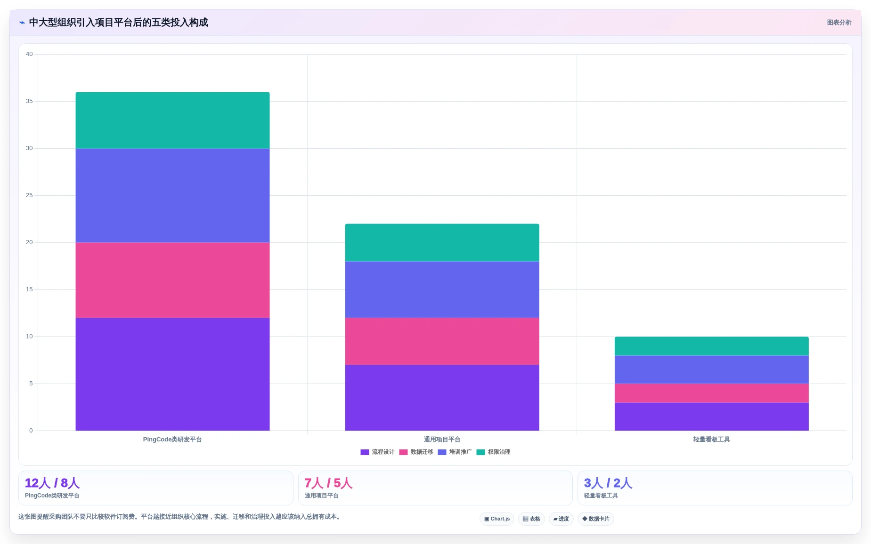Click the Chart.js tag chip
This screenshot has width=871, height=544.
tap(497, 519)
